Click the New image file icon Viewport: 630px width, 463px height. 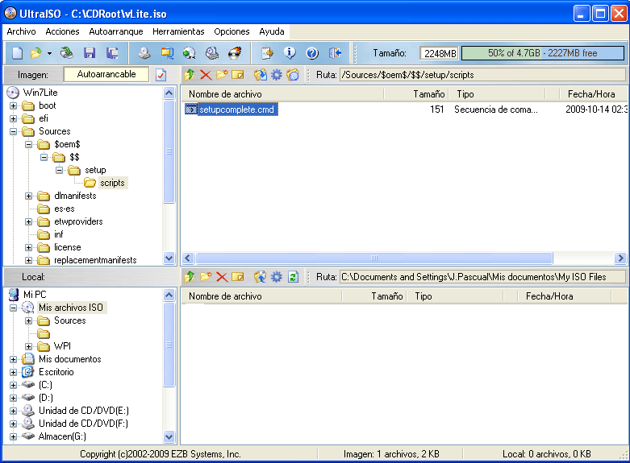tap(17, 53)
